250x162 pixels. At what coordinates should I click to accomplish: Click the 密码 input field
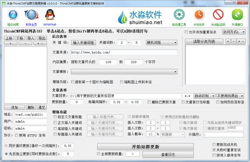pos(31,129)
